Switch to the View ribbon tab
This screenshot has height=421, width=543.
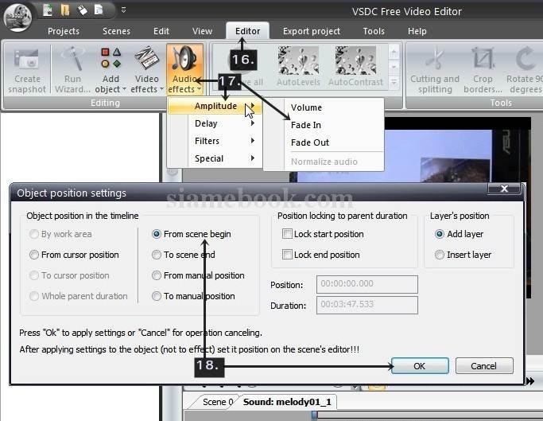click(202, 31)
